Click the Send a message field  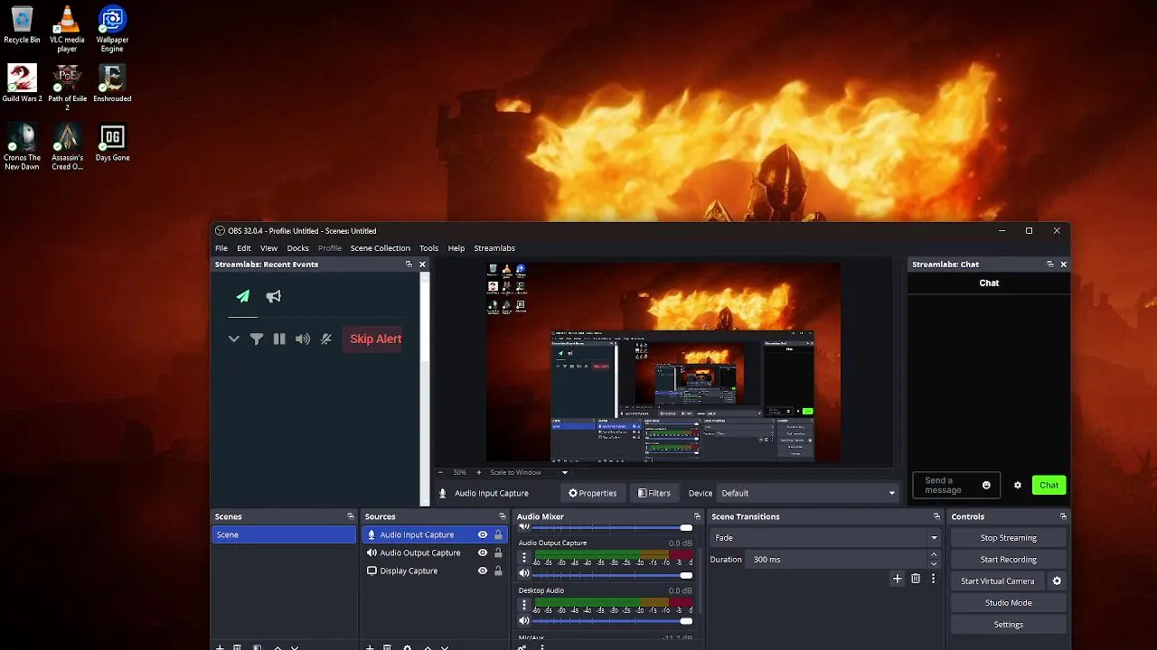click(956, 485)
